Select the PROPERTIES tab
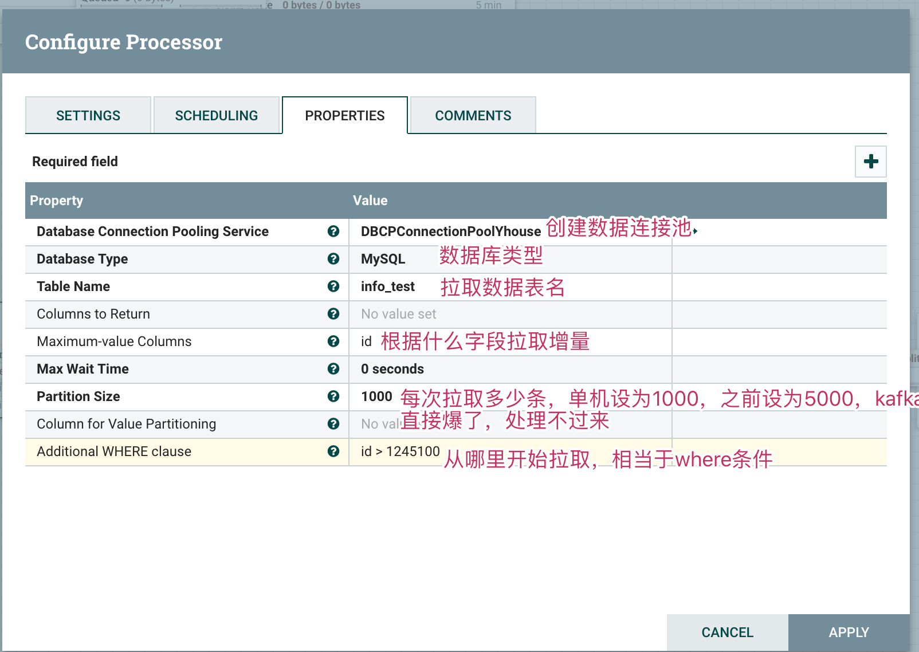The image size is (919, 652). point(345,115)
